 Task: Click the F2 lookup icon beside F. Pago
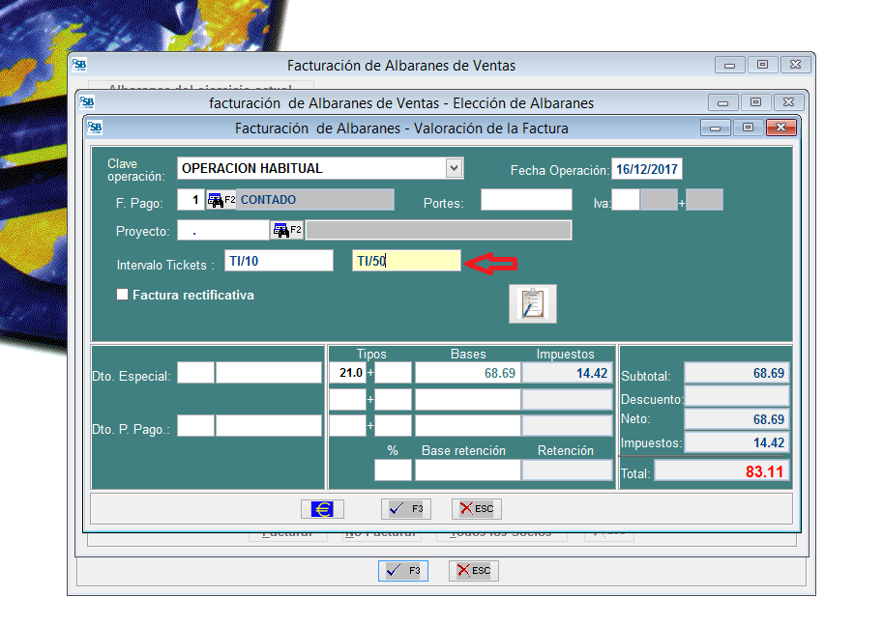point(221,201)
